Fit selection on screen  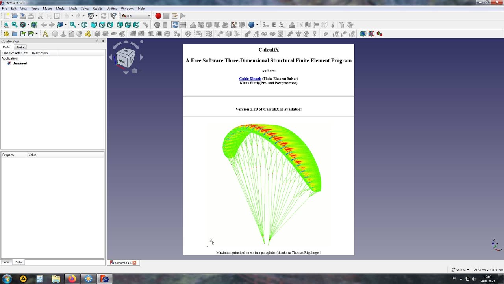15,24
